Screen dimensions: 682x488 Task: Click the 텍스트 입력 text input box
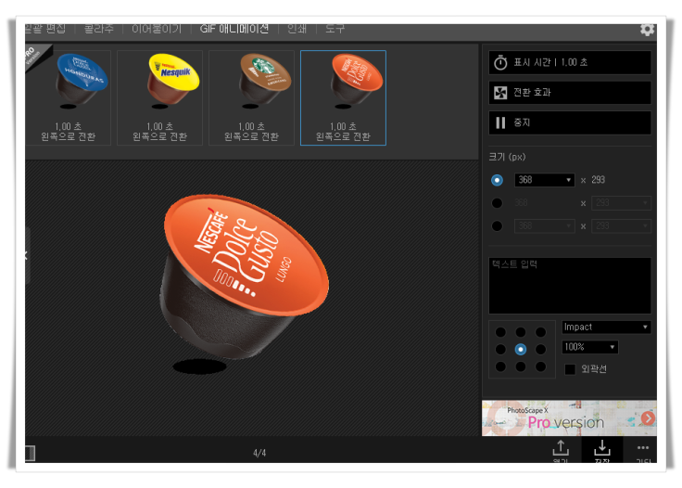[x=570, y=286]
